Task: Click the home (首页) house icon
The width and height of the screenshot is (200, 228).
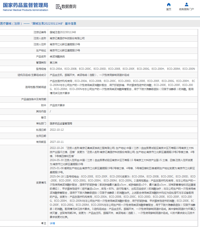Action: (x=169, y=5)
